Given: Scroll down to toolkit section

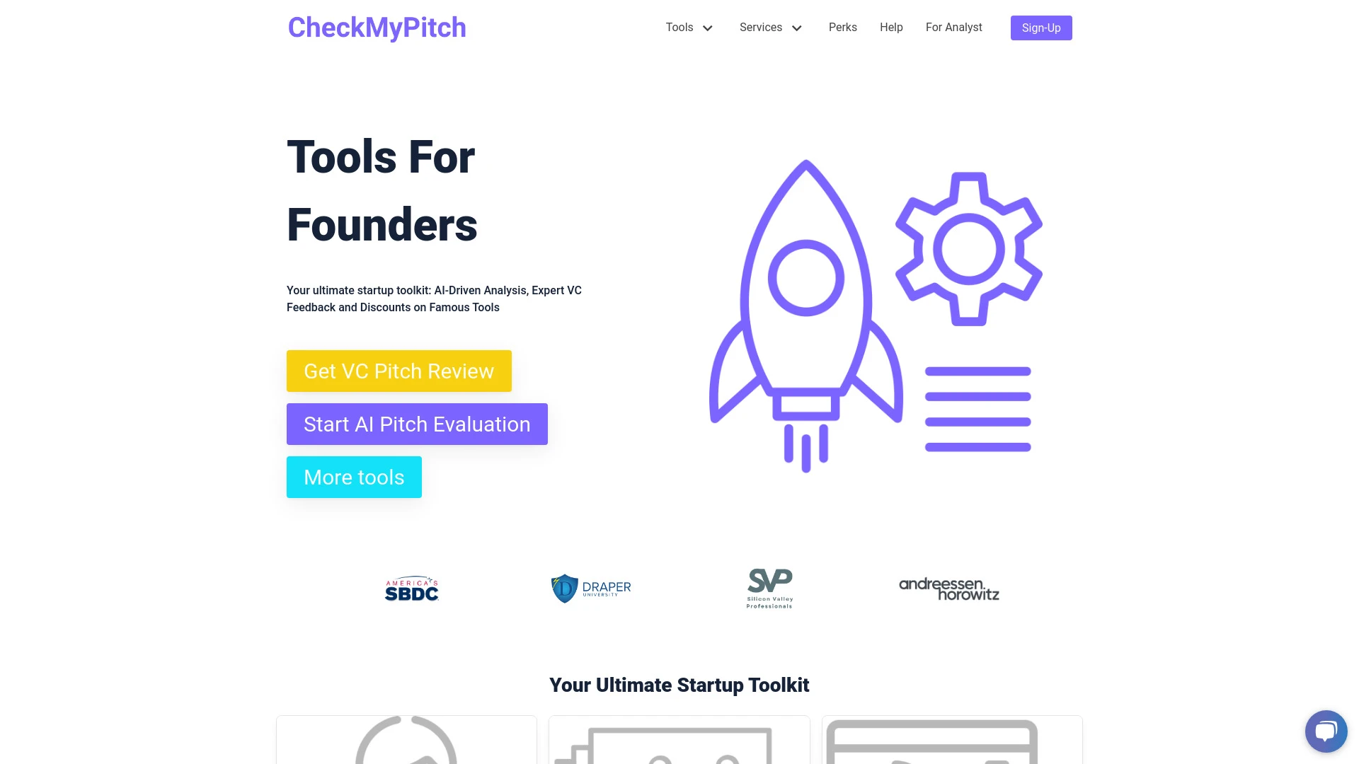Looking at the screenshot, I should click(679, 684).
